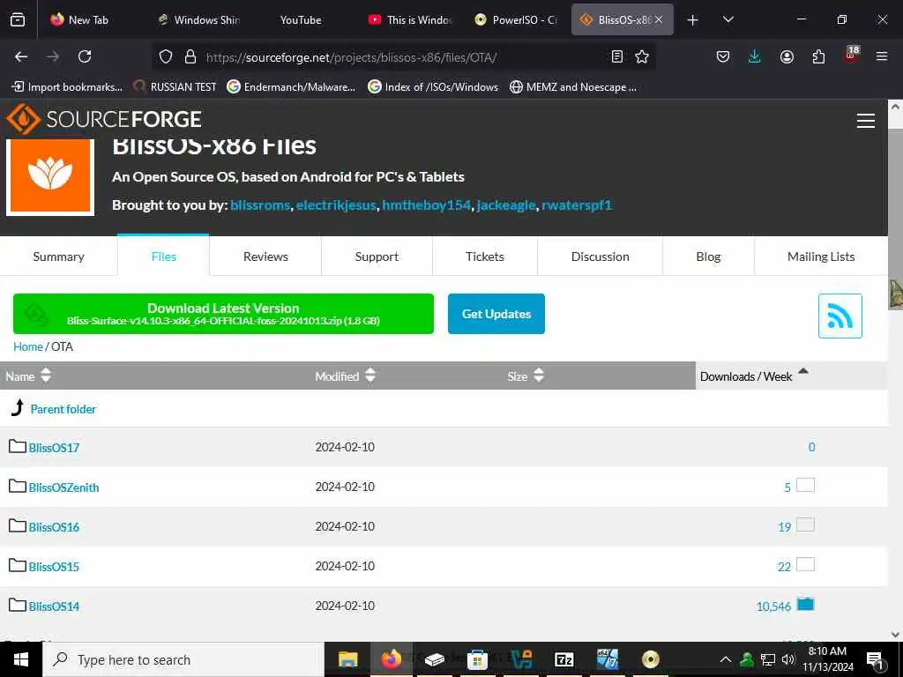
Task: Open SourceForge hamburger menu
Action: (x=866, y=120)
